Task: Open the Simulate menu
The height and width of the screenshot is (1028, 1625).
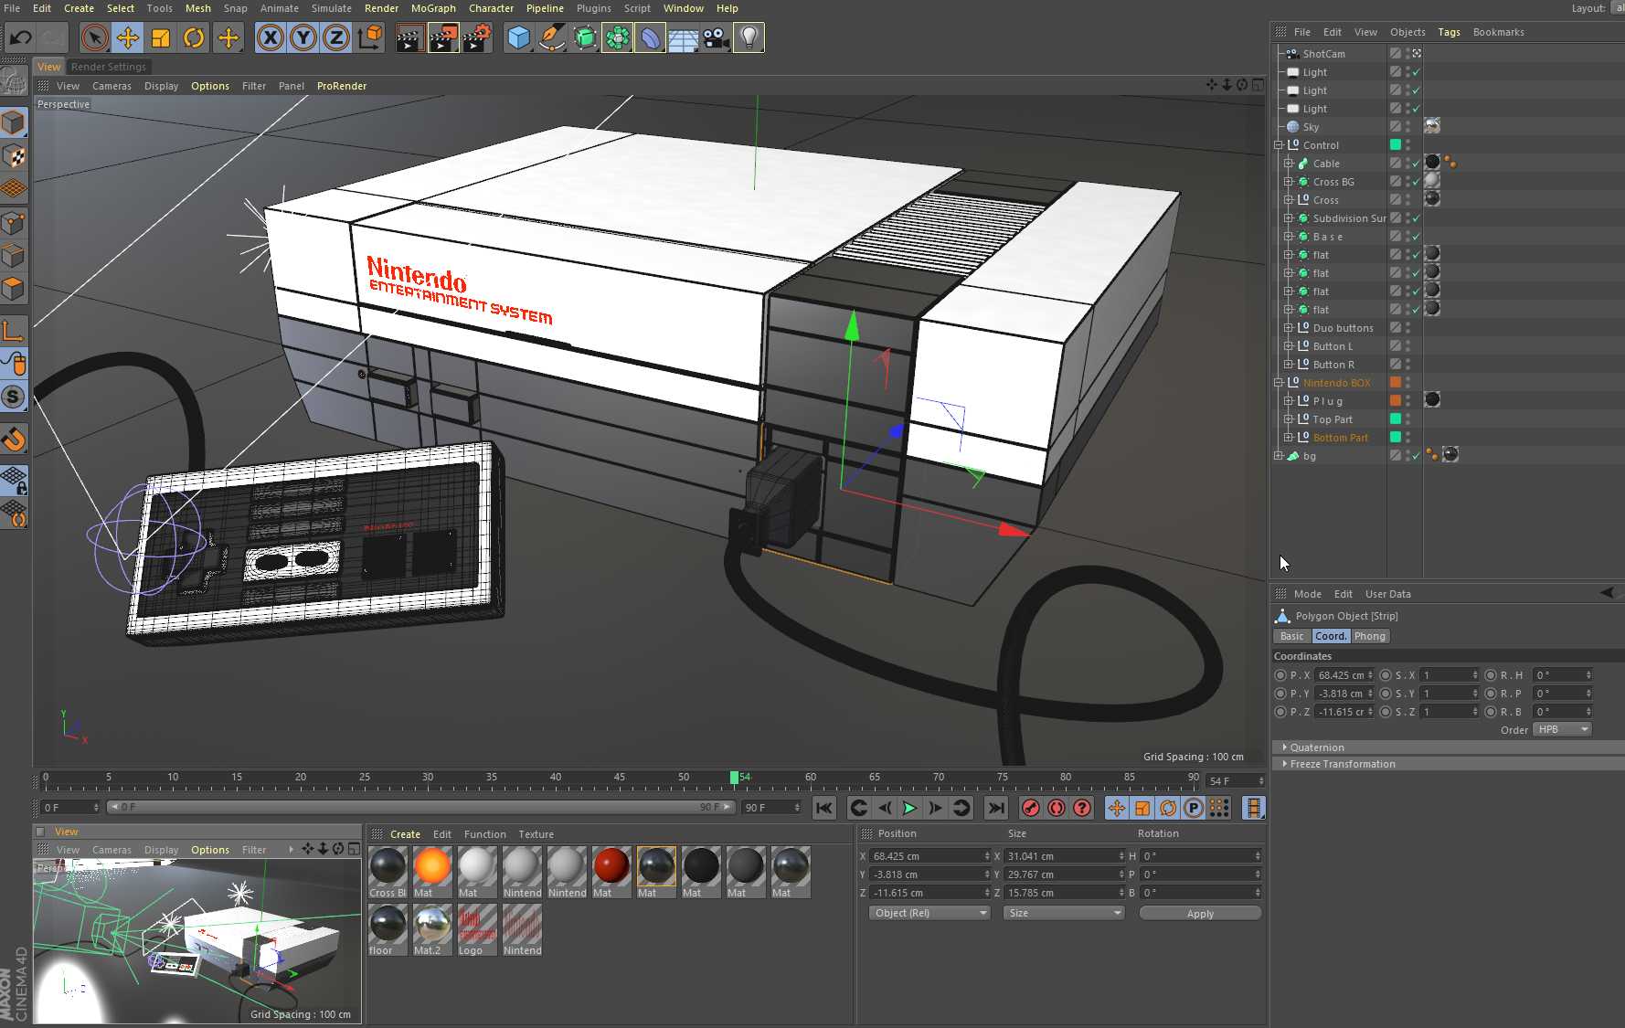Action: (331, 8)
